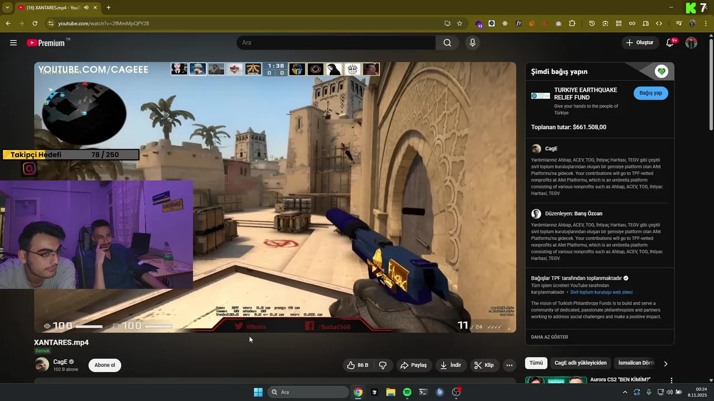Open the green heart donation badge
The height and width of the screenshot is (401, 714).
tap(662, 71)
